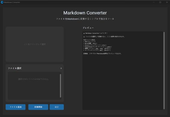Click the image files (.jpg, .png) line
This screenshot has height=117, width=170.
coord(97,48)
